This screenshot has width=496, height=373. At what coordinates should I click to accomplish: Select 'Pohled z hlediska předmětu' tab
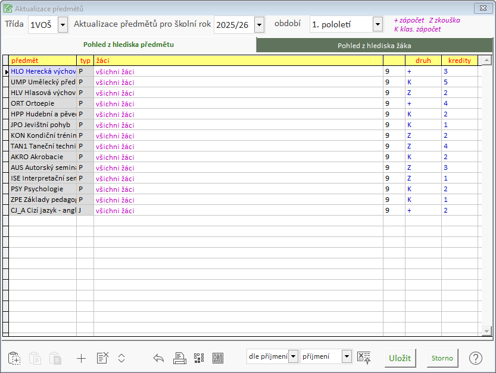(x=129, y=45)
